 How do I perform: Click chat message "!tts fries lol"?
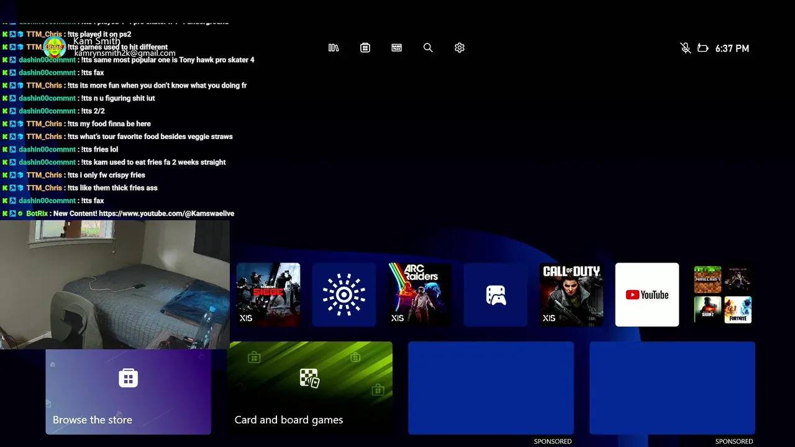pos(99,149)
